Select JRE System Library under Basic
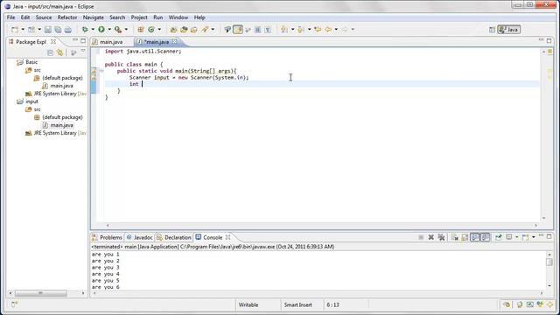The image size is (560, 315). coord(55,94)
